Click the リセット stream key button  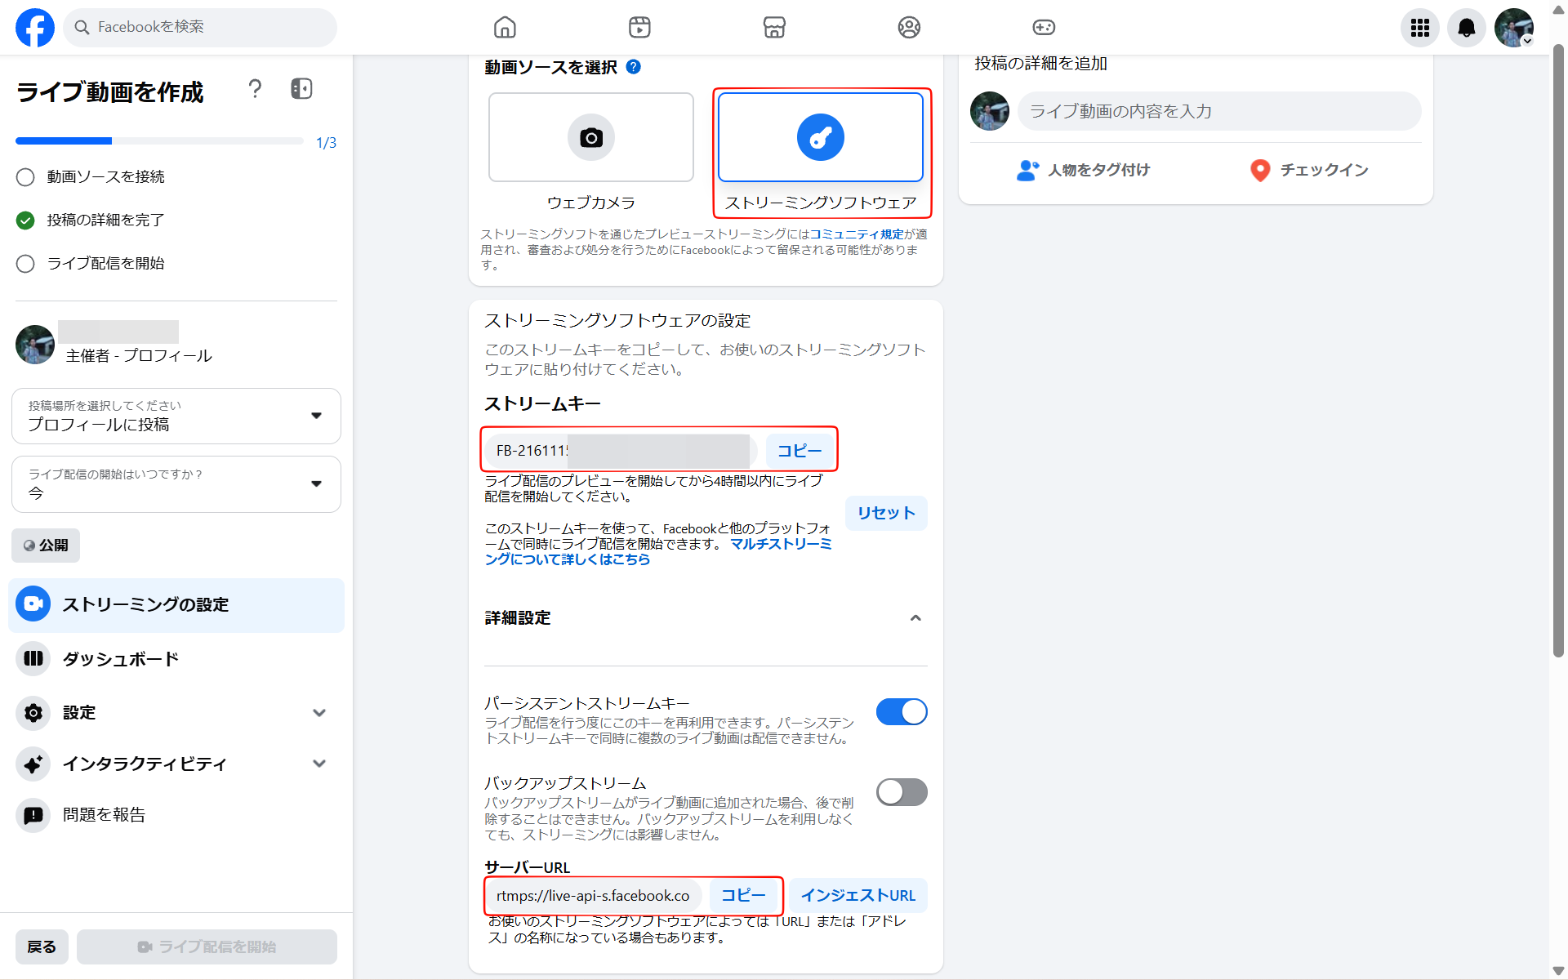pos(886,513)
